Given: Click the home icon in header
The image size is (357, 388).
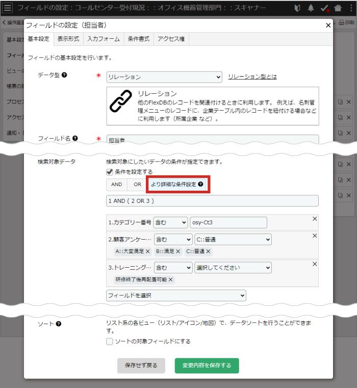Looking at the screenshot, I should coord(337,8).
